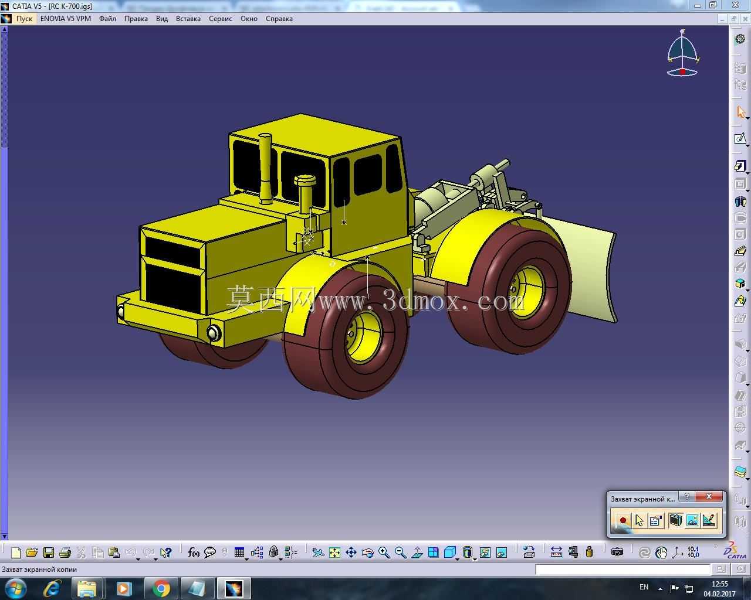Open the Measure Between ruler tool
This screenshot has height=600, width=751.
pyautogui.click(x=556, y=552)
